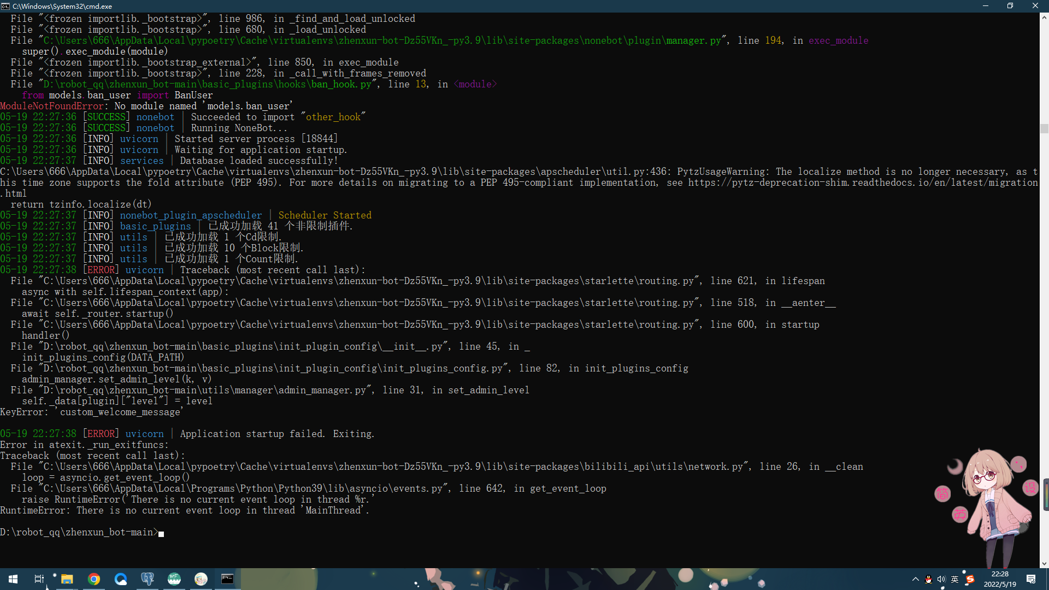Toggle the input method language indicator 英
1049x590 pixels.
[955, 579]
